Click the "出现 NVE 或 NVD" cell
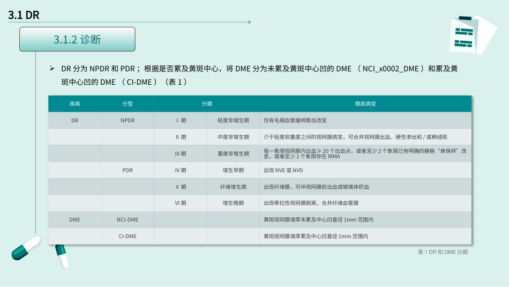The height and width of the screenshot is (287, 509). coord(365,170)
